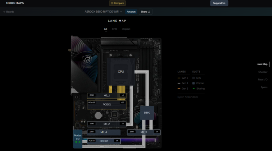
Task: Click the Gen 4 lane legend swatch
Action: (179, 83)
